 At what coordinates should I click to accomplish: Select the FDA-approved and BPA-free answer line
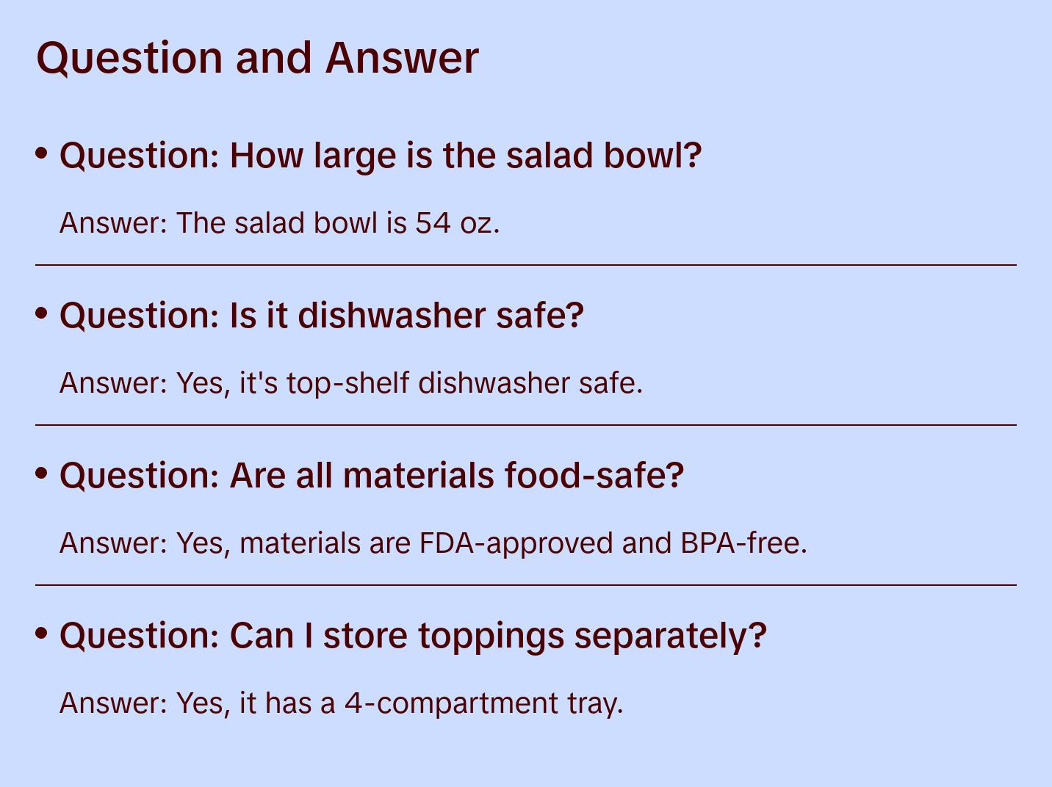point(433,543)
